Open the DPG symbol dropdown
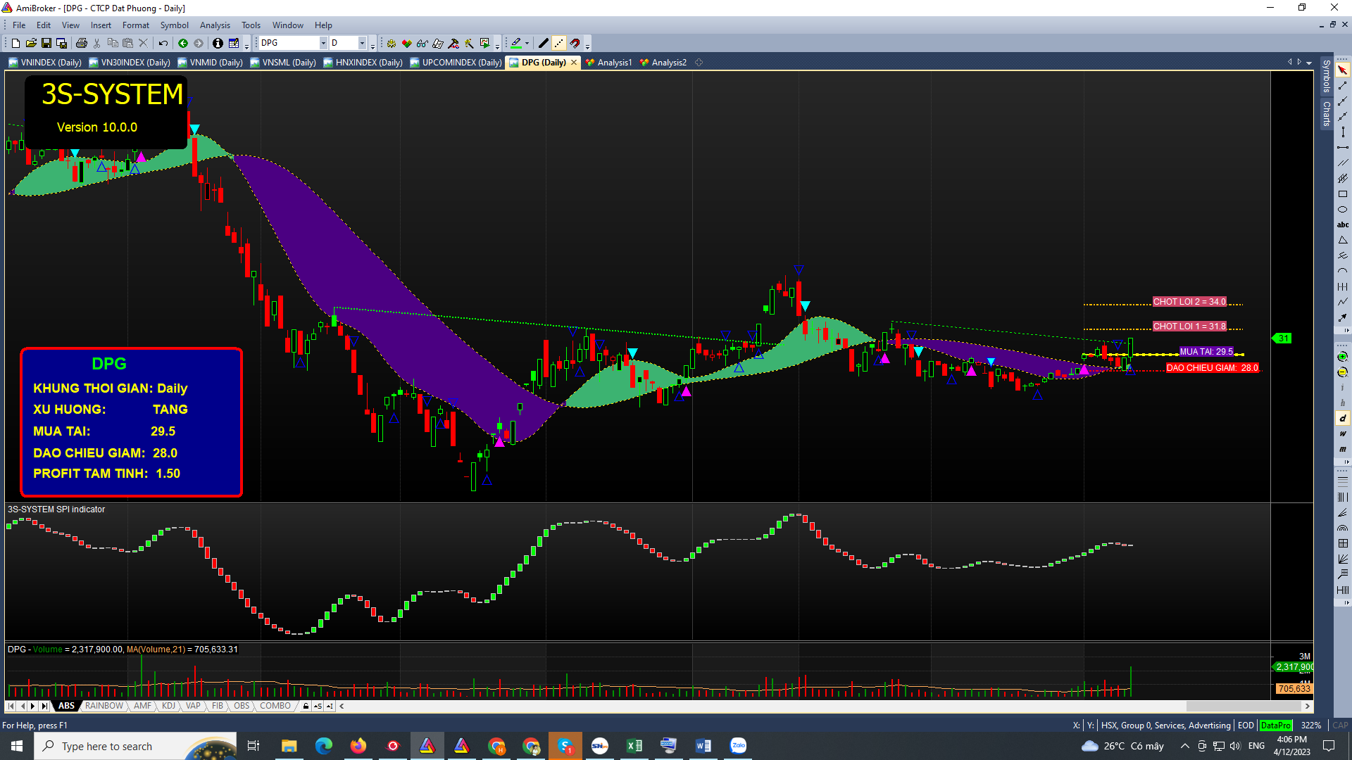Screen dimensions: 1352x760 pyautogui.click(x=323, y=44)
